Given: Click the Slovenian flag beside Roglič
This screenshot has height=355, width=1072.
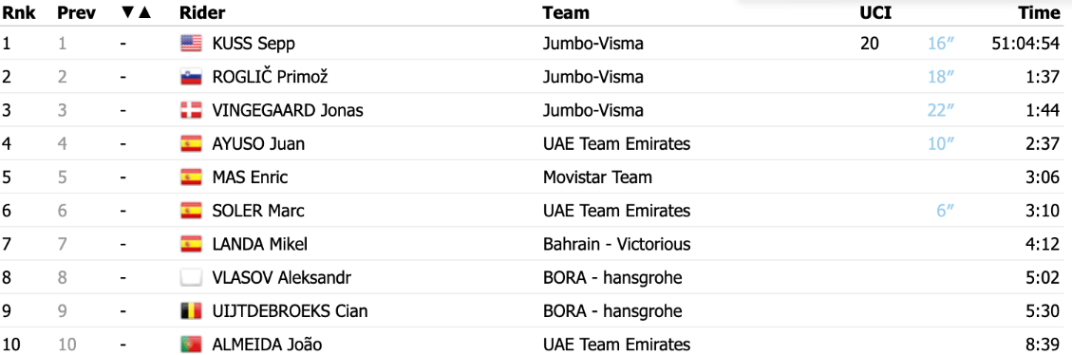Looking at the screenshot, I should 191,77.
